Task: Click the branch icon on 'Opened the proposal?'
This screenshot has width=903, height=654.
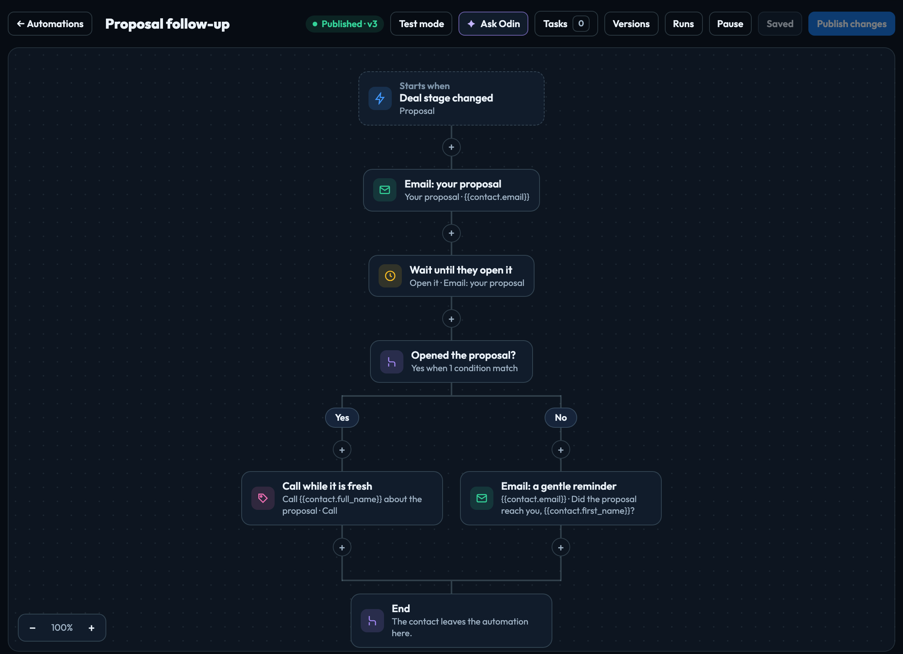Action: pyautogui.click(x=392, y=362)
